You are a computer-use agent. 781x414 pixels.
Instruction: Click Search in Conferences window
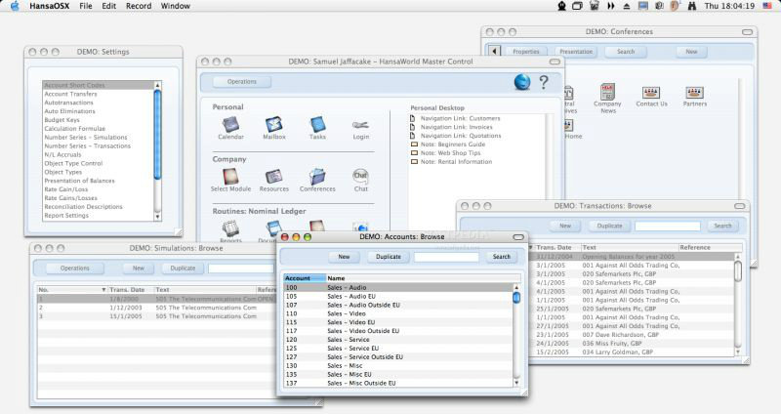pyautogui.click(x=626, y=52)
